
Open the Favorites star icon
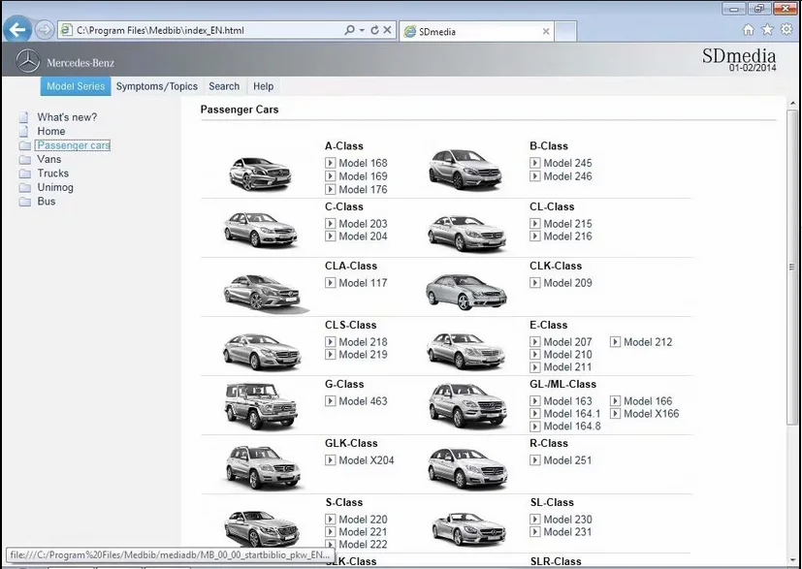click(x=767, y=29)
